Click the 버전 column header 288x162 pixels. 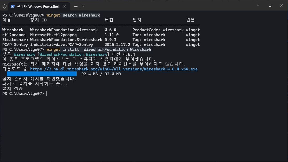point(109,20)
